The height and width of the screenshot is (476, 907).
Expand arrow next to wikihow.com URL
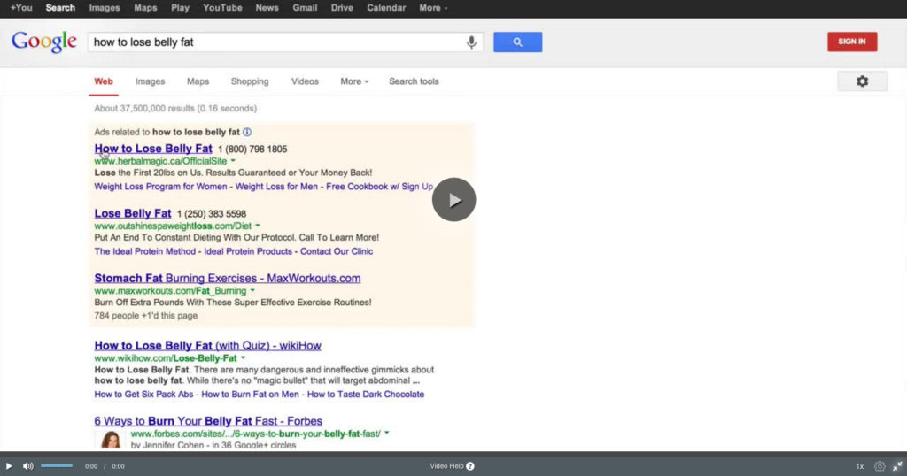[243, 358]
